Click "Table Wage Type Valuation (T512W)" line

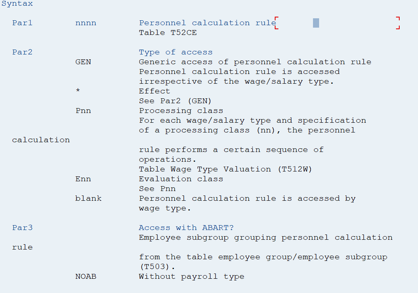point(225,169)
